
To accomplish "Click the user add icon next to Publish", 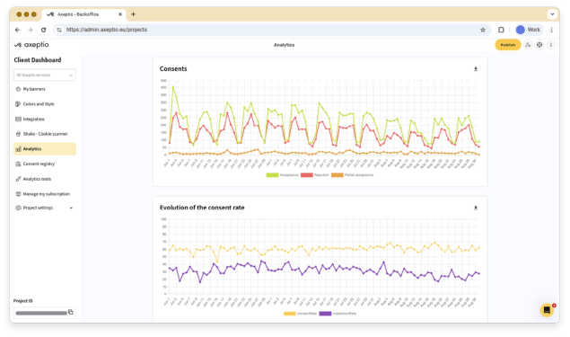I will (x=528, y=45).
